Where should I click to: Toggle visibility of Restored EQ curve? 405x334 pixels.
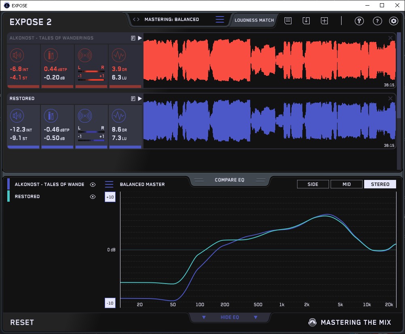93,196
